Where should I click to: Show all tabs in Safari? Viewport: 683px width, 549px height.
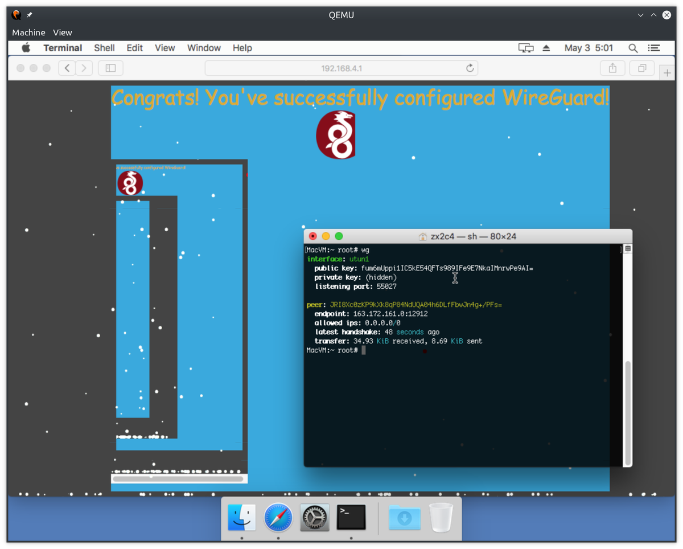[x=642, y=68]
